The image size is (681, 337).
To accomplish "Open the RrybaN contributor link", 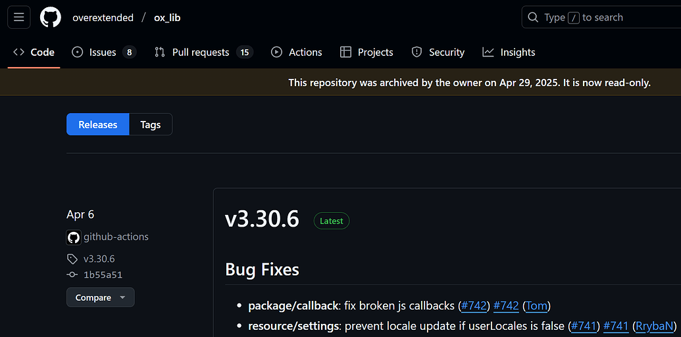I will (x=654, y=326).
